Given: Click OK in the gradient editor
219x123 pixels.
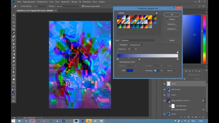Looking at the screenshot, I should point(172,14).
